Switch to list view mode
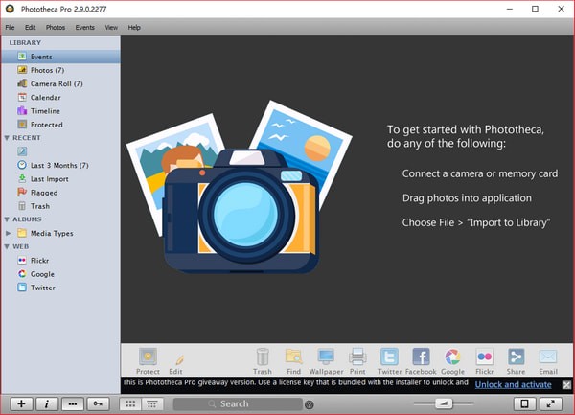Image resolution: width=575 pixels, height=415 pixels. (151, 403)
